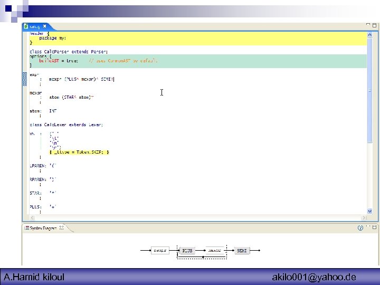Click the editor scroll-down arrow

coord(369,211)
